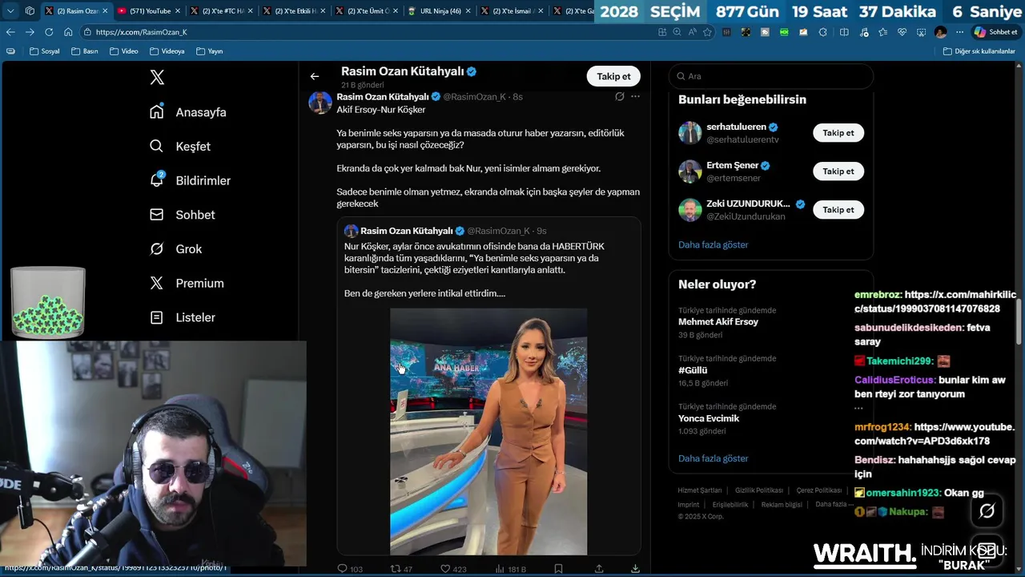The width and height of the screenshot is (1025, 577).
Task: Close the YouTube tab
Action: tap(178, 11)
